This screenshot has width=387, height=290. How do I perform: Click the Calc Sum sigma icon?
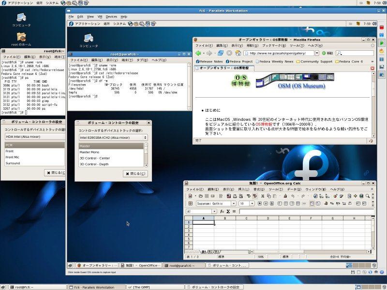tap(228, 211)
